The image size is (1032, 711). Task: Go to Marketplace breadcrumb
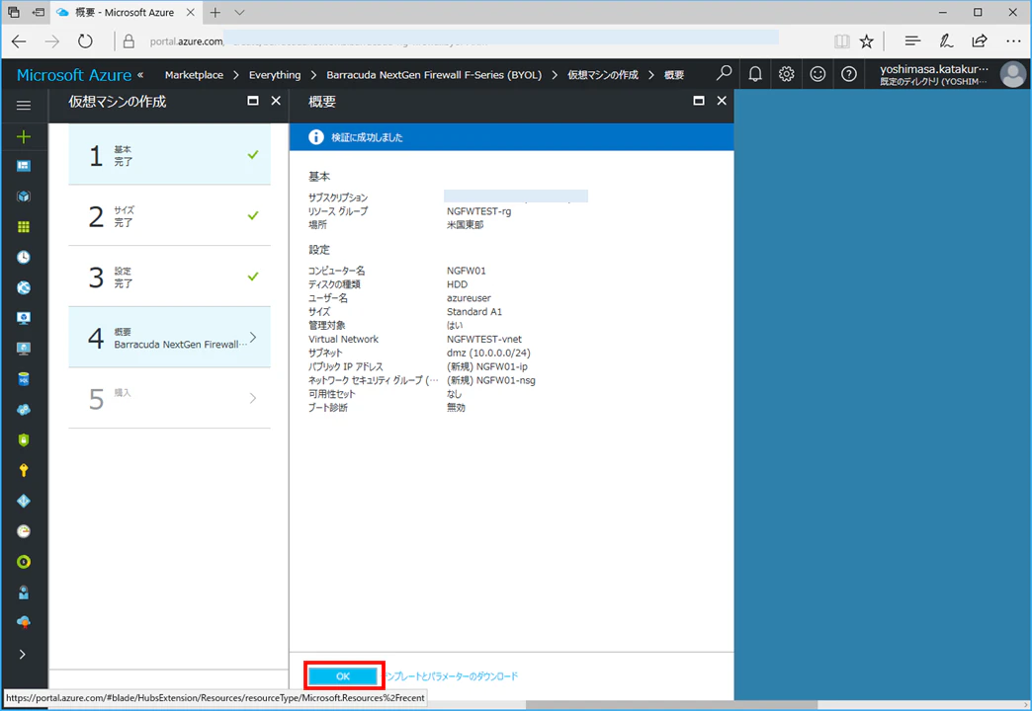194,75
